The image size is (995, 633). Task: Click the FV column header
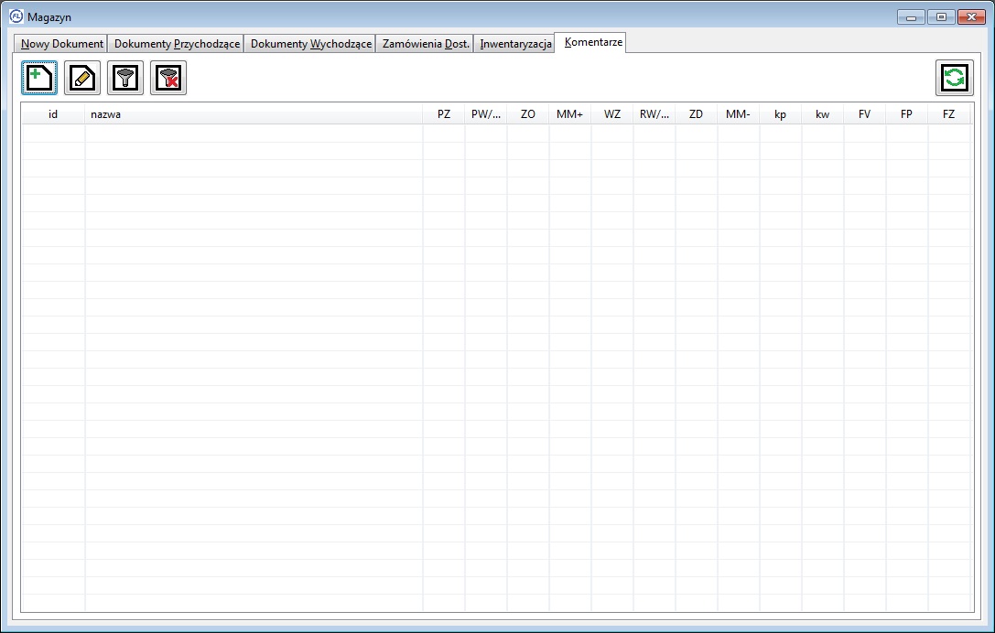pos(864,114)
